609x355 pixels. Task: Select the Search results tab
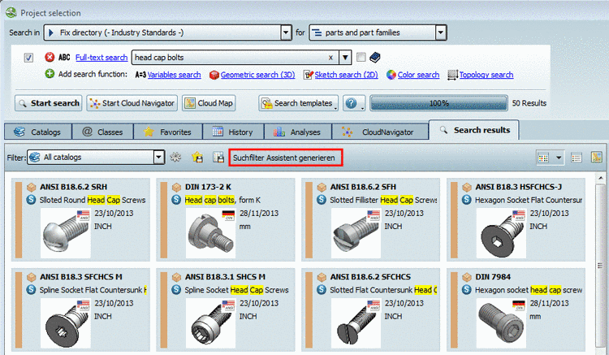click(474, 130)
